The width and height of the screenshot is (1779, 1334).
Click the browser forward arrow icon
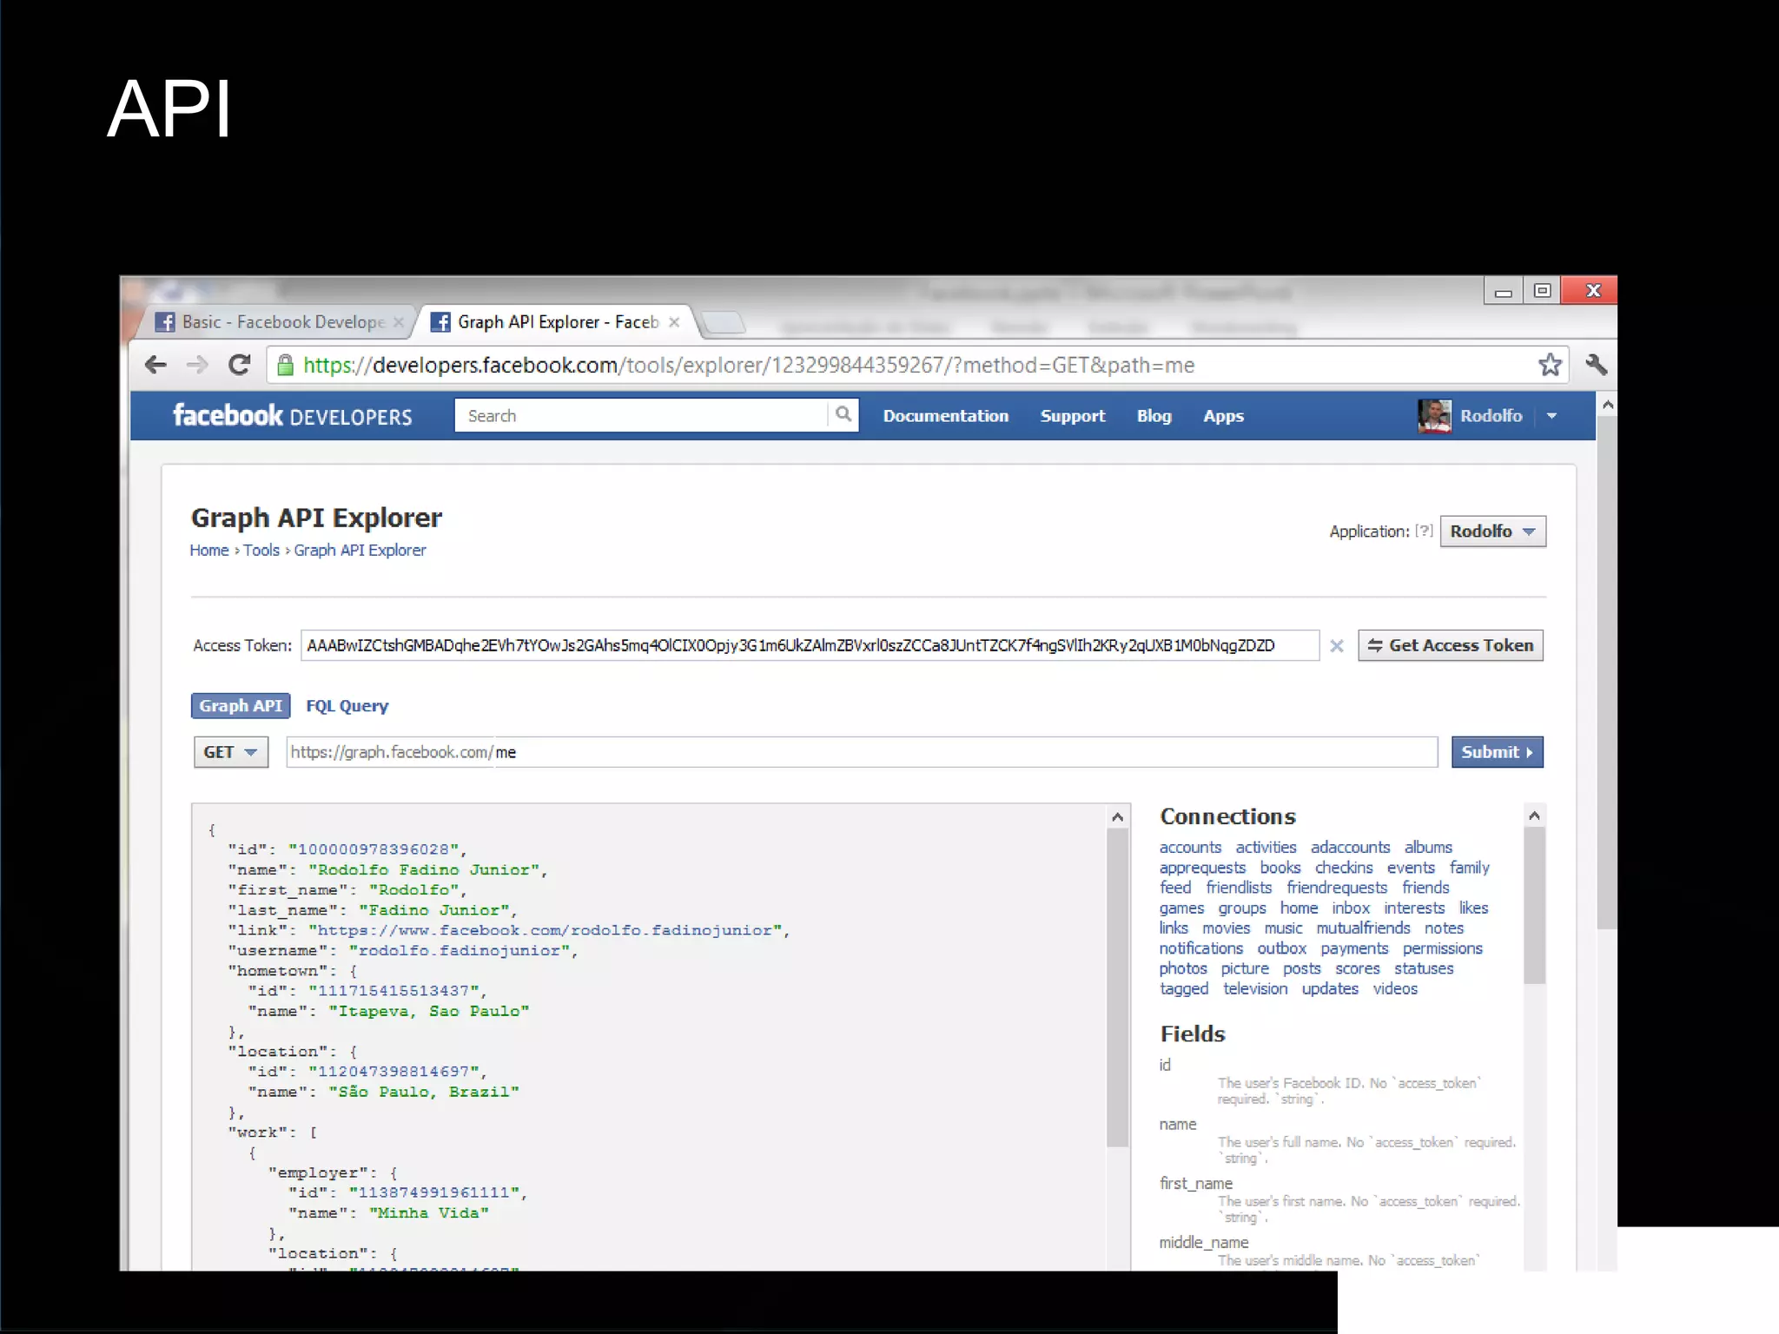[198, 365]
